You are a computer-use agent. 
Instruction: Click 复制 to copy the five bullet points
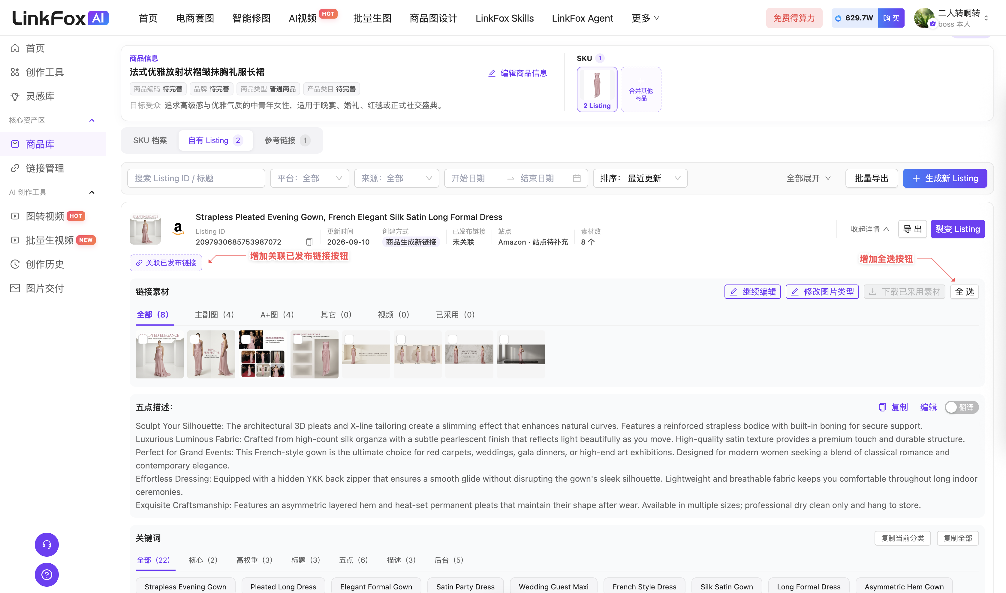click(893, 407)
